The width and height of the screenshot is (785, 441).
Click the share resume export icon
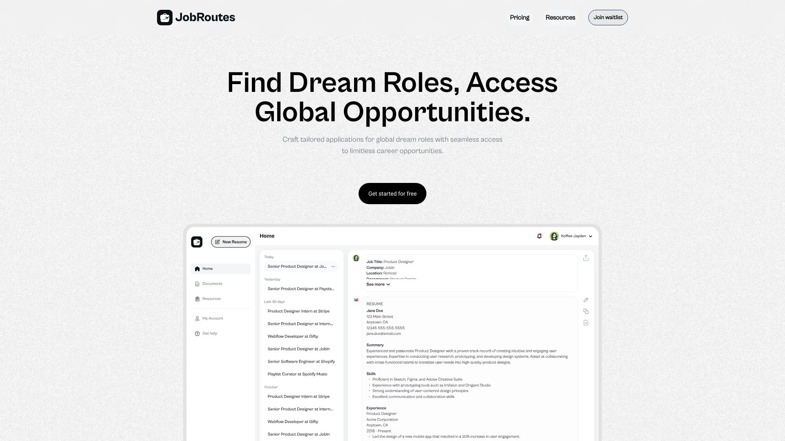point(586,258)
